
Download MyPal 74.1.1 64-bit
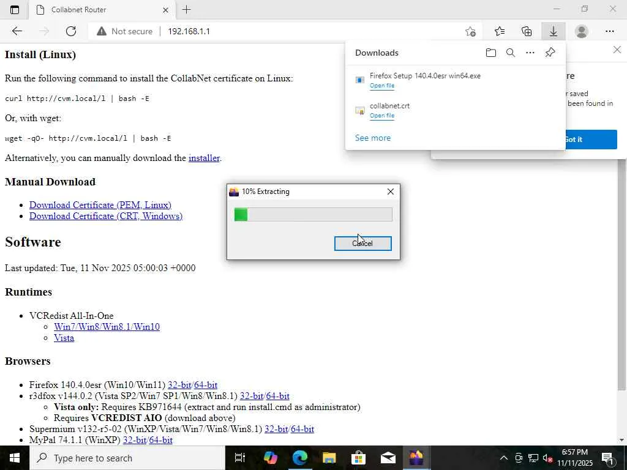pos(161,440)
